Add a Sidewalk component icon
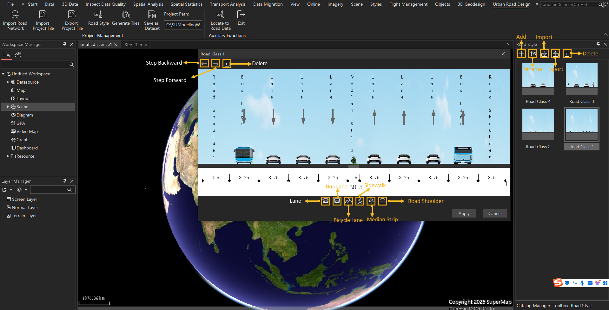Image resolution: width=609 pixels, height=310 pixels. pyautogui.click(x=360, y=201)
